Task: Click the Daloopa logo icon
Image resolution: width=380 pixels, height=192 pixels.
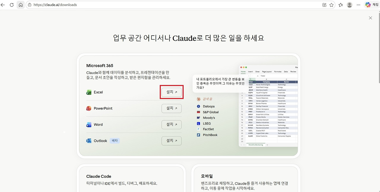Action: [199, 106]
